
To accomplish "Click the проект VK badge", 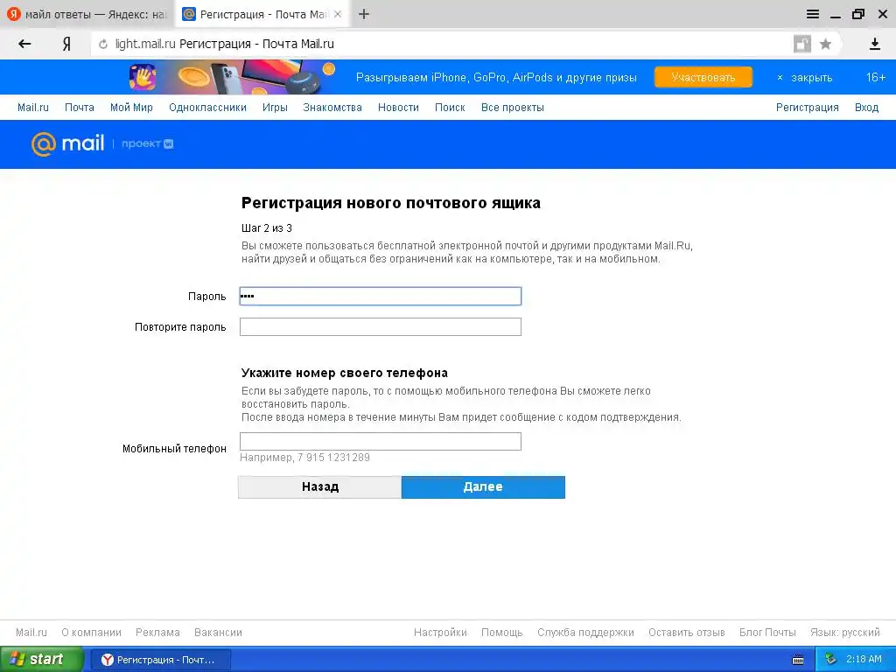I will pyautogui.click(x=147, y=144).
